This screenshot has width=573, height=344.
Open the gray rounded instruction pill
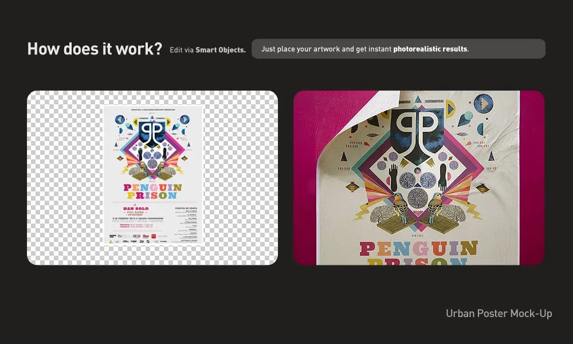point(398,49)
